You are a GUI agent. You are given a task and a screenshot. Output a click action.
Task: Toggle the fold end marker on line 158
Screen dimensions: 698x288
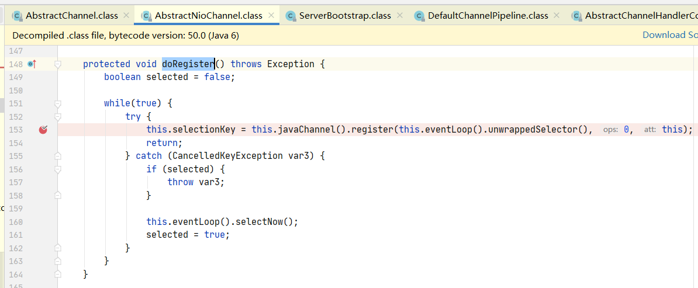coord(57,195)
